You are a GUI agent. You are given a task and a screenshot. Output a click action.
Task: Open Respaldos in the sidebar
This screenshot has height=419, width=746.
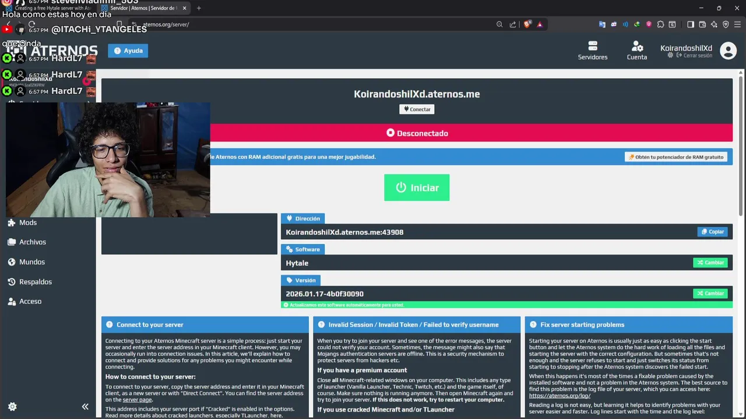tap(30, 282)
